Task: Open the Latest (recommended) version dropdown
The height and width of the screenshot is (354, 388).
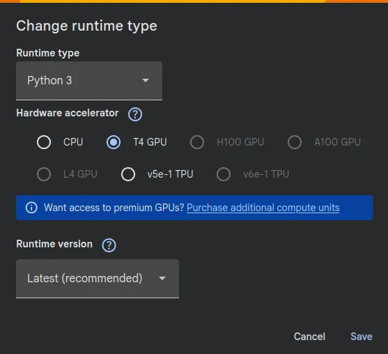Action: (98, 279)
